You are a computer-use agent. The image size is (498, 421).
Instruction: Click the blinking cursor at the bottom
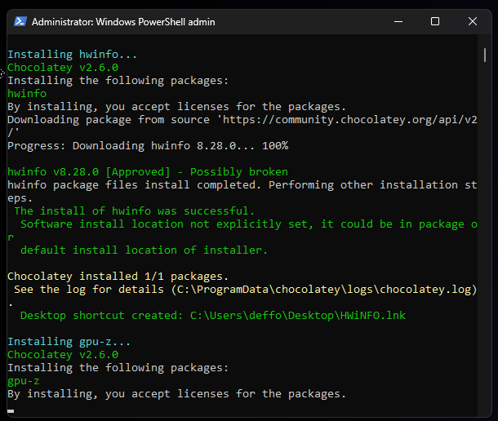tap(11, 411)
